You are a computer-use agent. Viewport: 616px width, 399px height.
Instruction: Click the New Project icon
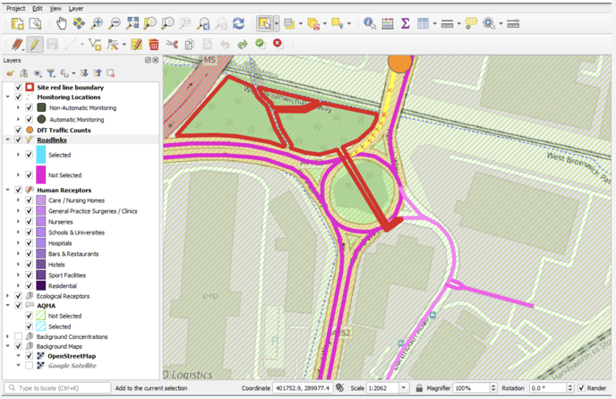(17, 23)
